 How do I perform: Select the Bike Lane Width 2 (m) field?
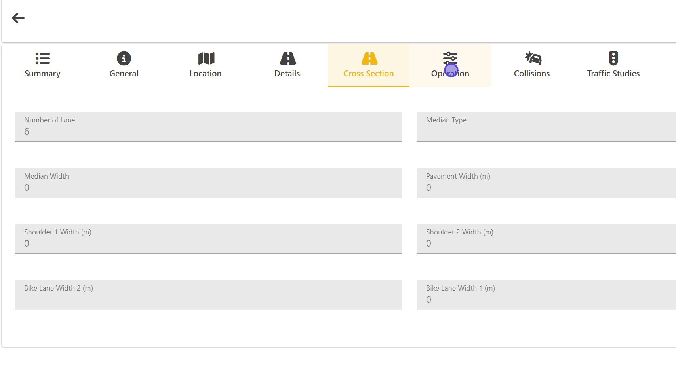click(x=208, y=295)
